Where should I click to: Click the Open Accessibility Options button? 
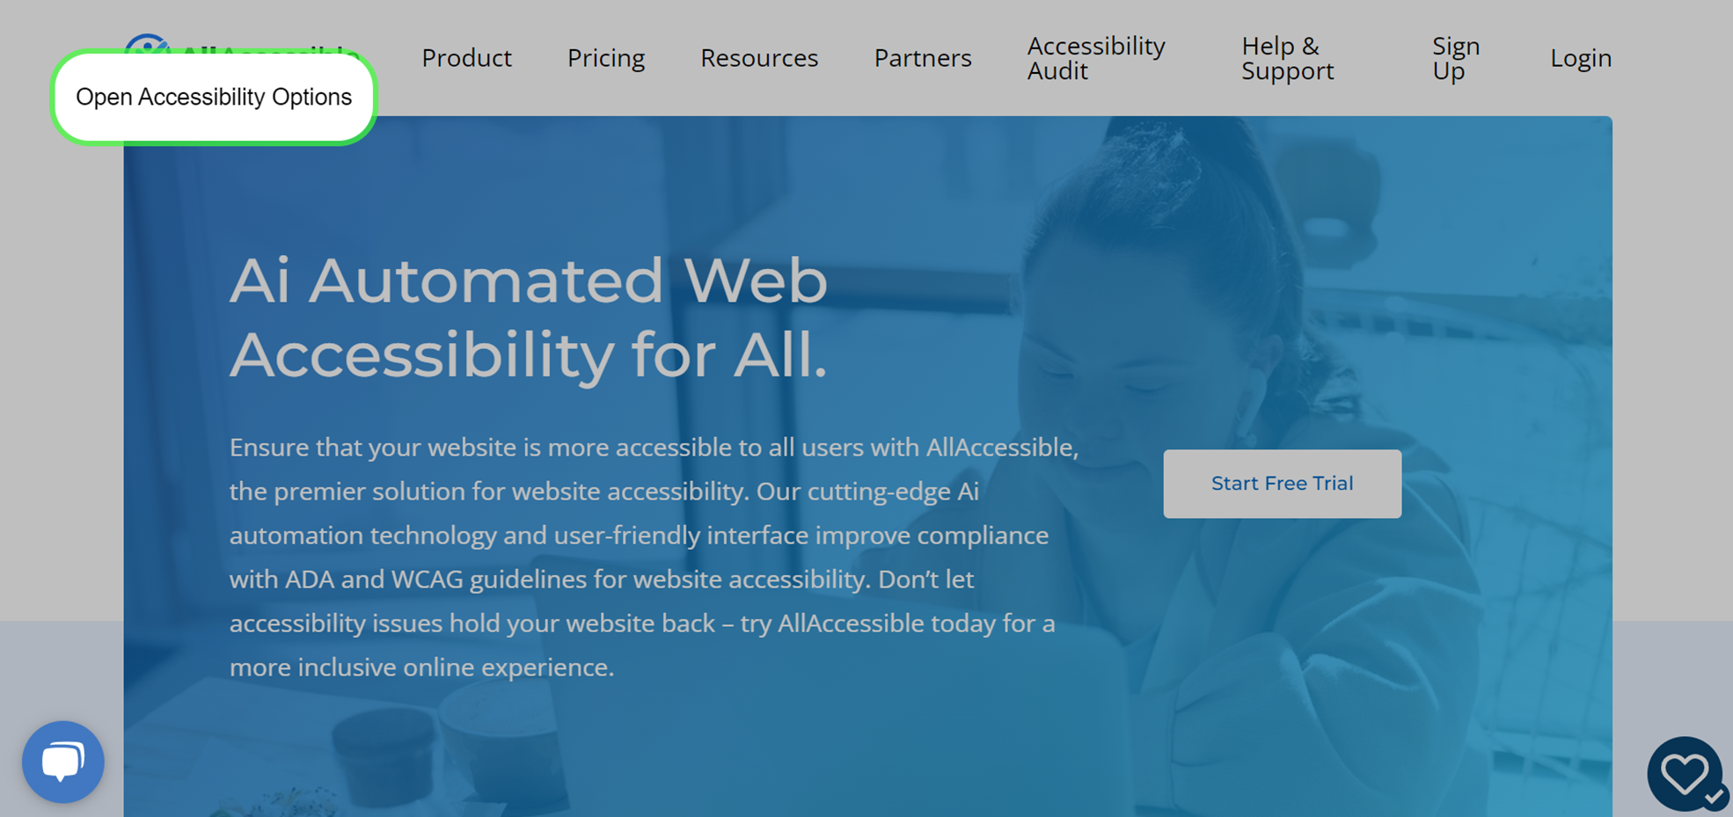coord(214,97)
